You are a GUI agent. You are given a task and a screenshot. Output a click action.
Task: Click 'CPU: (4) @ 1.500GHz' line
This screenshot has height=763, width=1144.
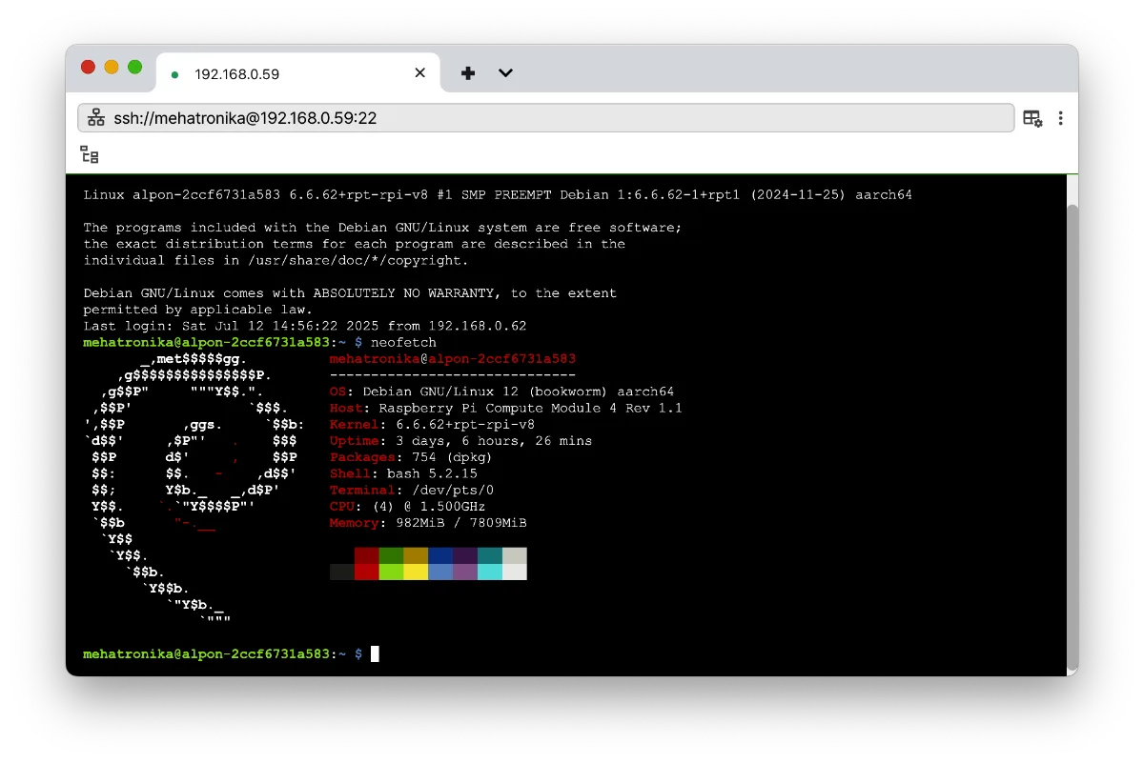407,507
